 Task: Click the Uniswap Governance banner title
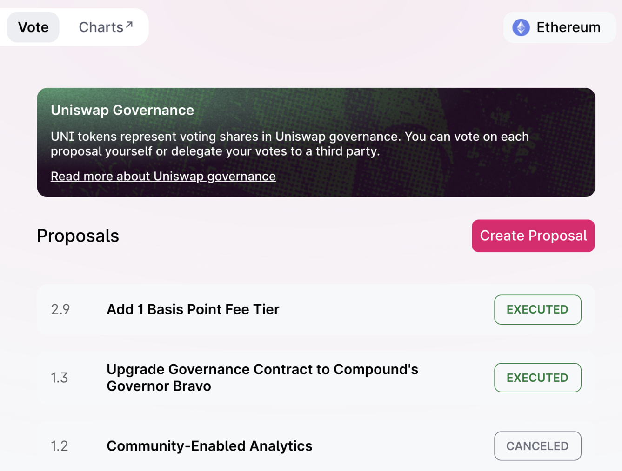(x=122, y=110)
